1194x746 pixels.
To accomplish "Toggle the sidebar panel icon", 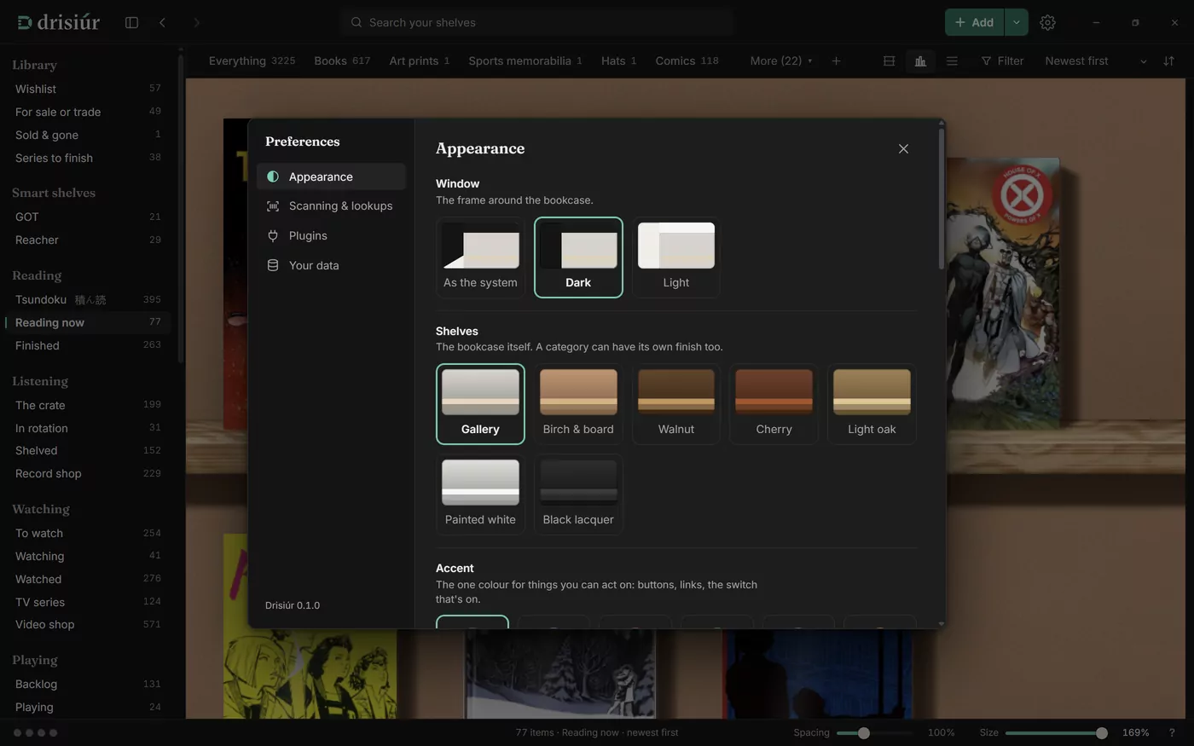I will (131, 22).
